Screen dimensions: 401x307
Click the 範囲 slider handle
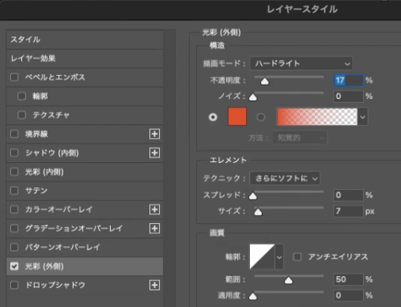click(289, 280)
